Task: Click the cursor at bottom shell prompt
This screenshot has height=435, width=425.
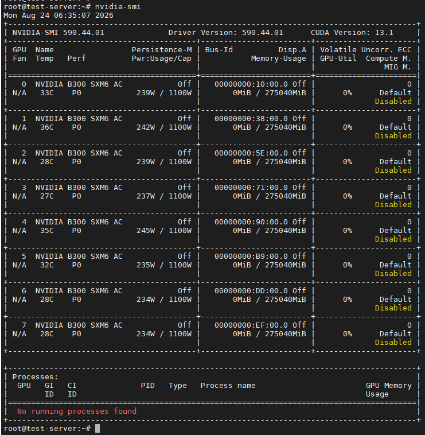Action: pyautogui.click(x=98, y=428)
